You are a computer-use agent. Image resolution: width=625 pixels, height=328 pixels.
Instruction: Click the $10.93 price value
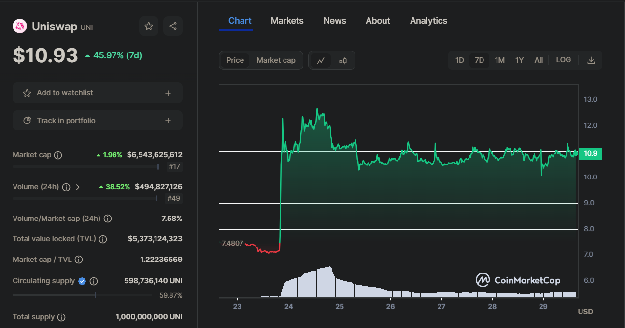pyautogui.click(x=45, y=55)
